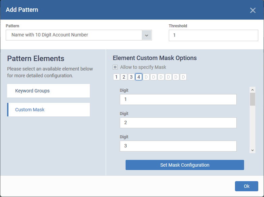Select mask position box labeled 3
Screen dimensions: 264x197
coord(131,77)
